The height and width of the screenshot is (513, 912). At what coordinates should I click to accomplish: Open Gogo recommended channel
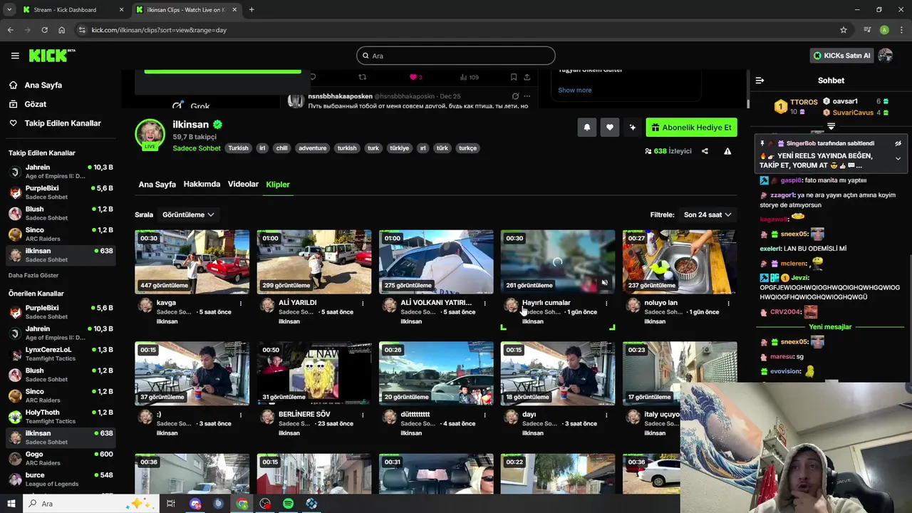(x=61, y=458)
